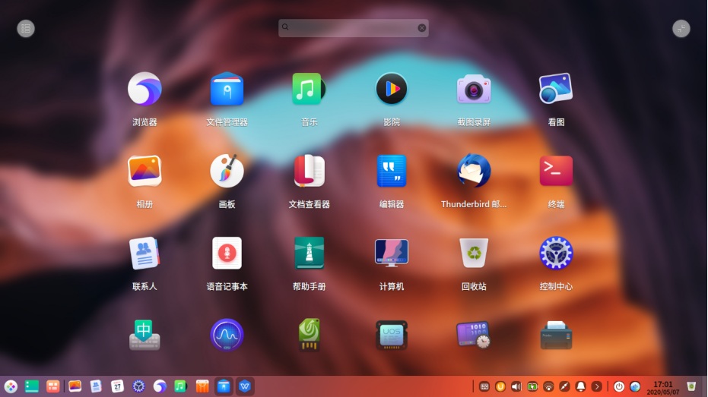
Task: Launch the 画板 drawing board app
Action: [x=227, y=171]
